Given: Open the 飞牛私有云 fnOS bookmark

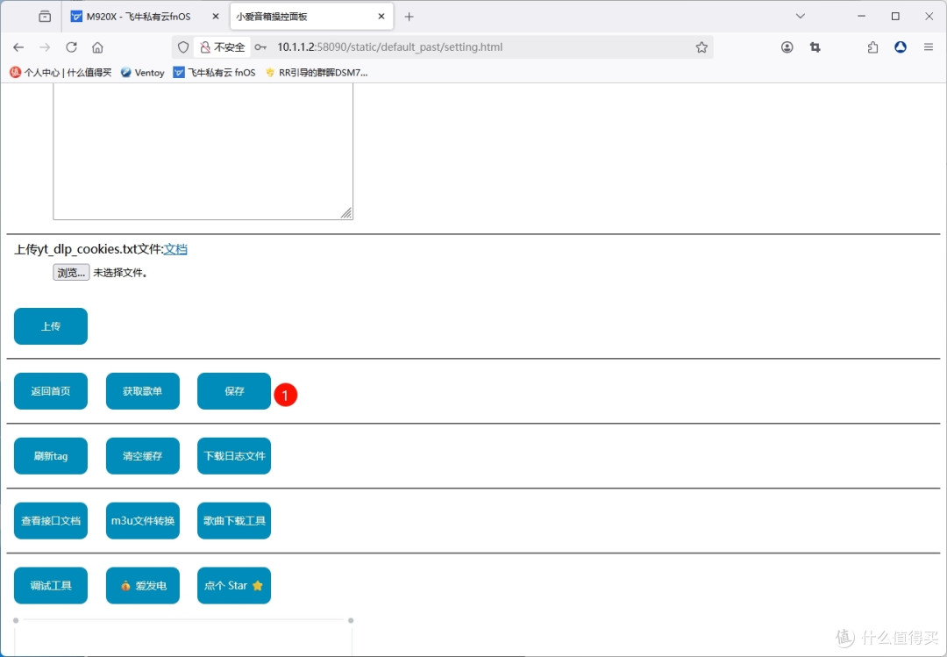Looking at the screenshot, I should point(215,73).
